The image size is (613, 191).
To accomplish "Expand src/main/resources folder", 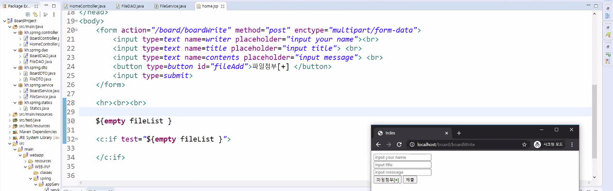I will tap(9, 114).
